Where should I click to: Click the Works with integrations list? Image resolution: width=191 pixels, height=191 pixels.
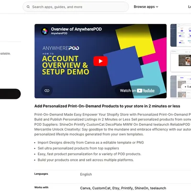(x=123, y=188)
